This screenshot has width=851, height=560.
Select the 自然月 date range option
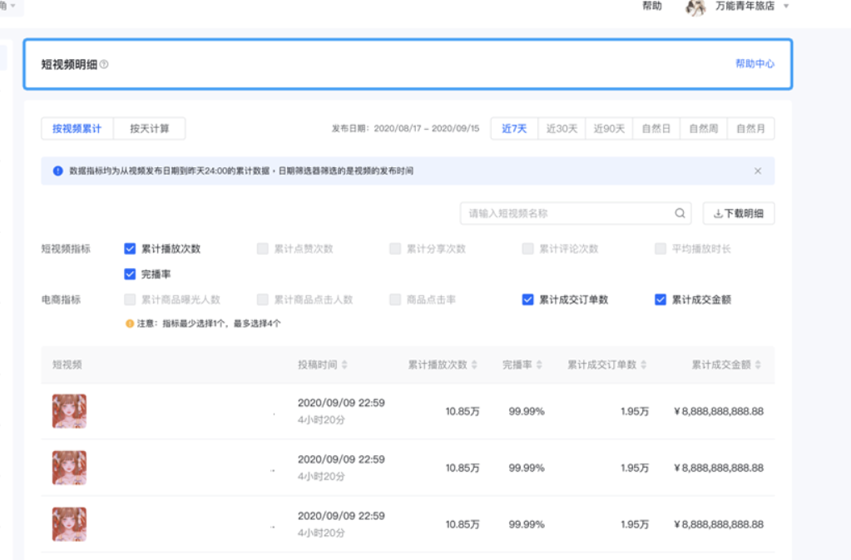click(750, 129)
